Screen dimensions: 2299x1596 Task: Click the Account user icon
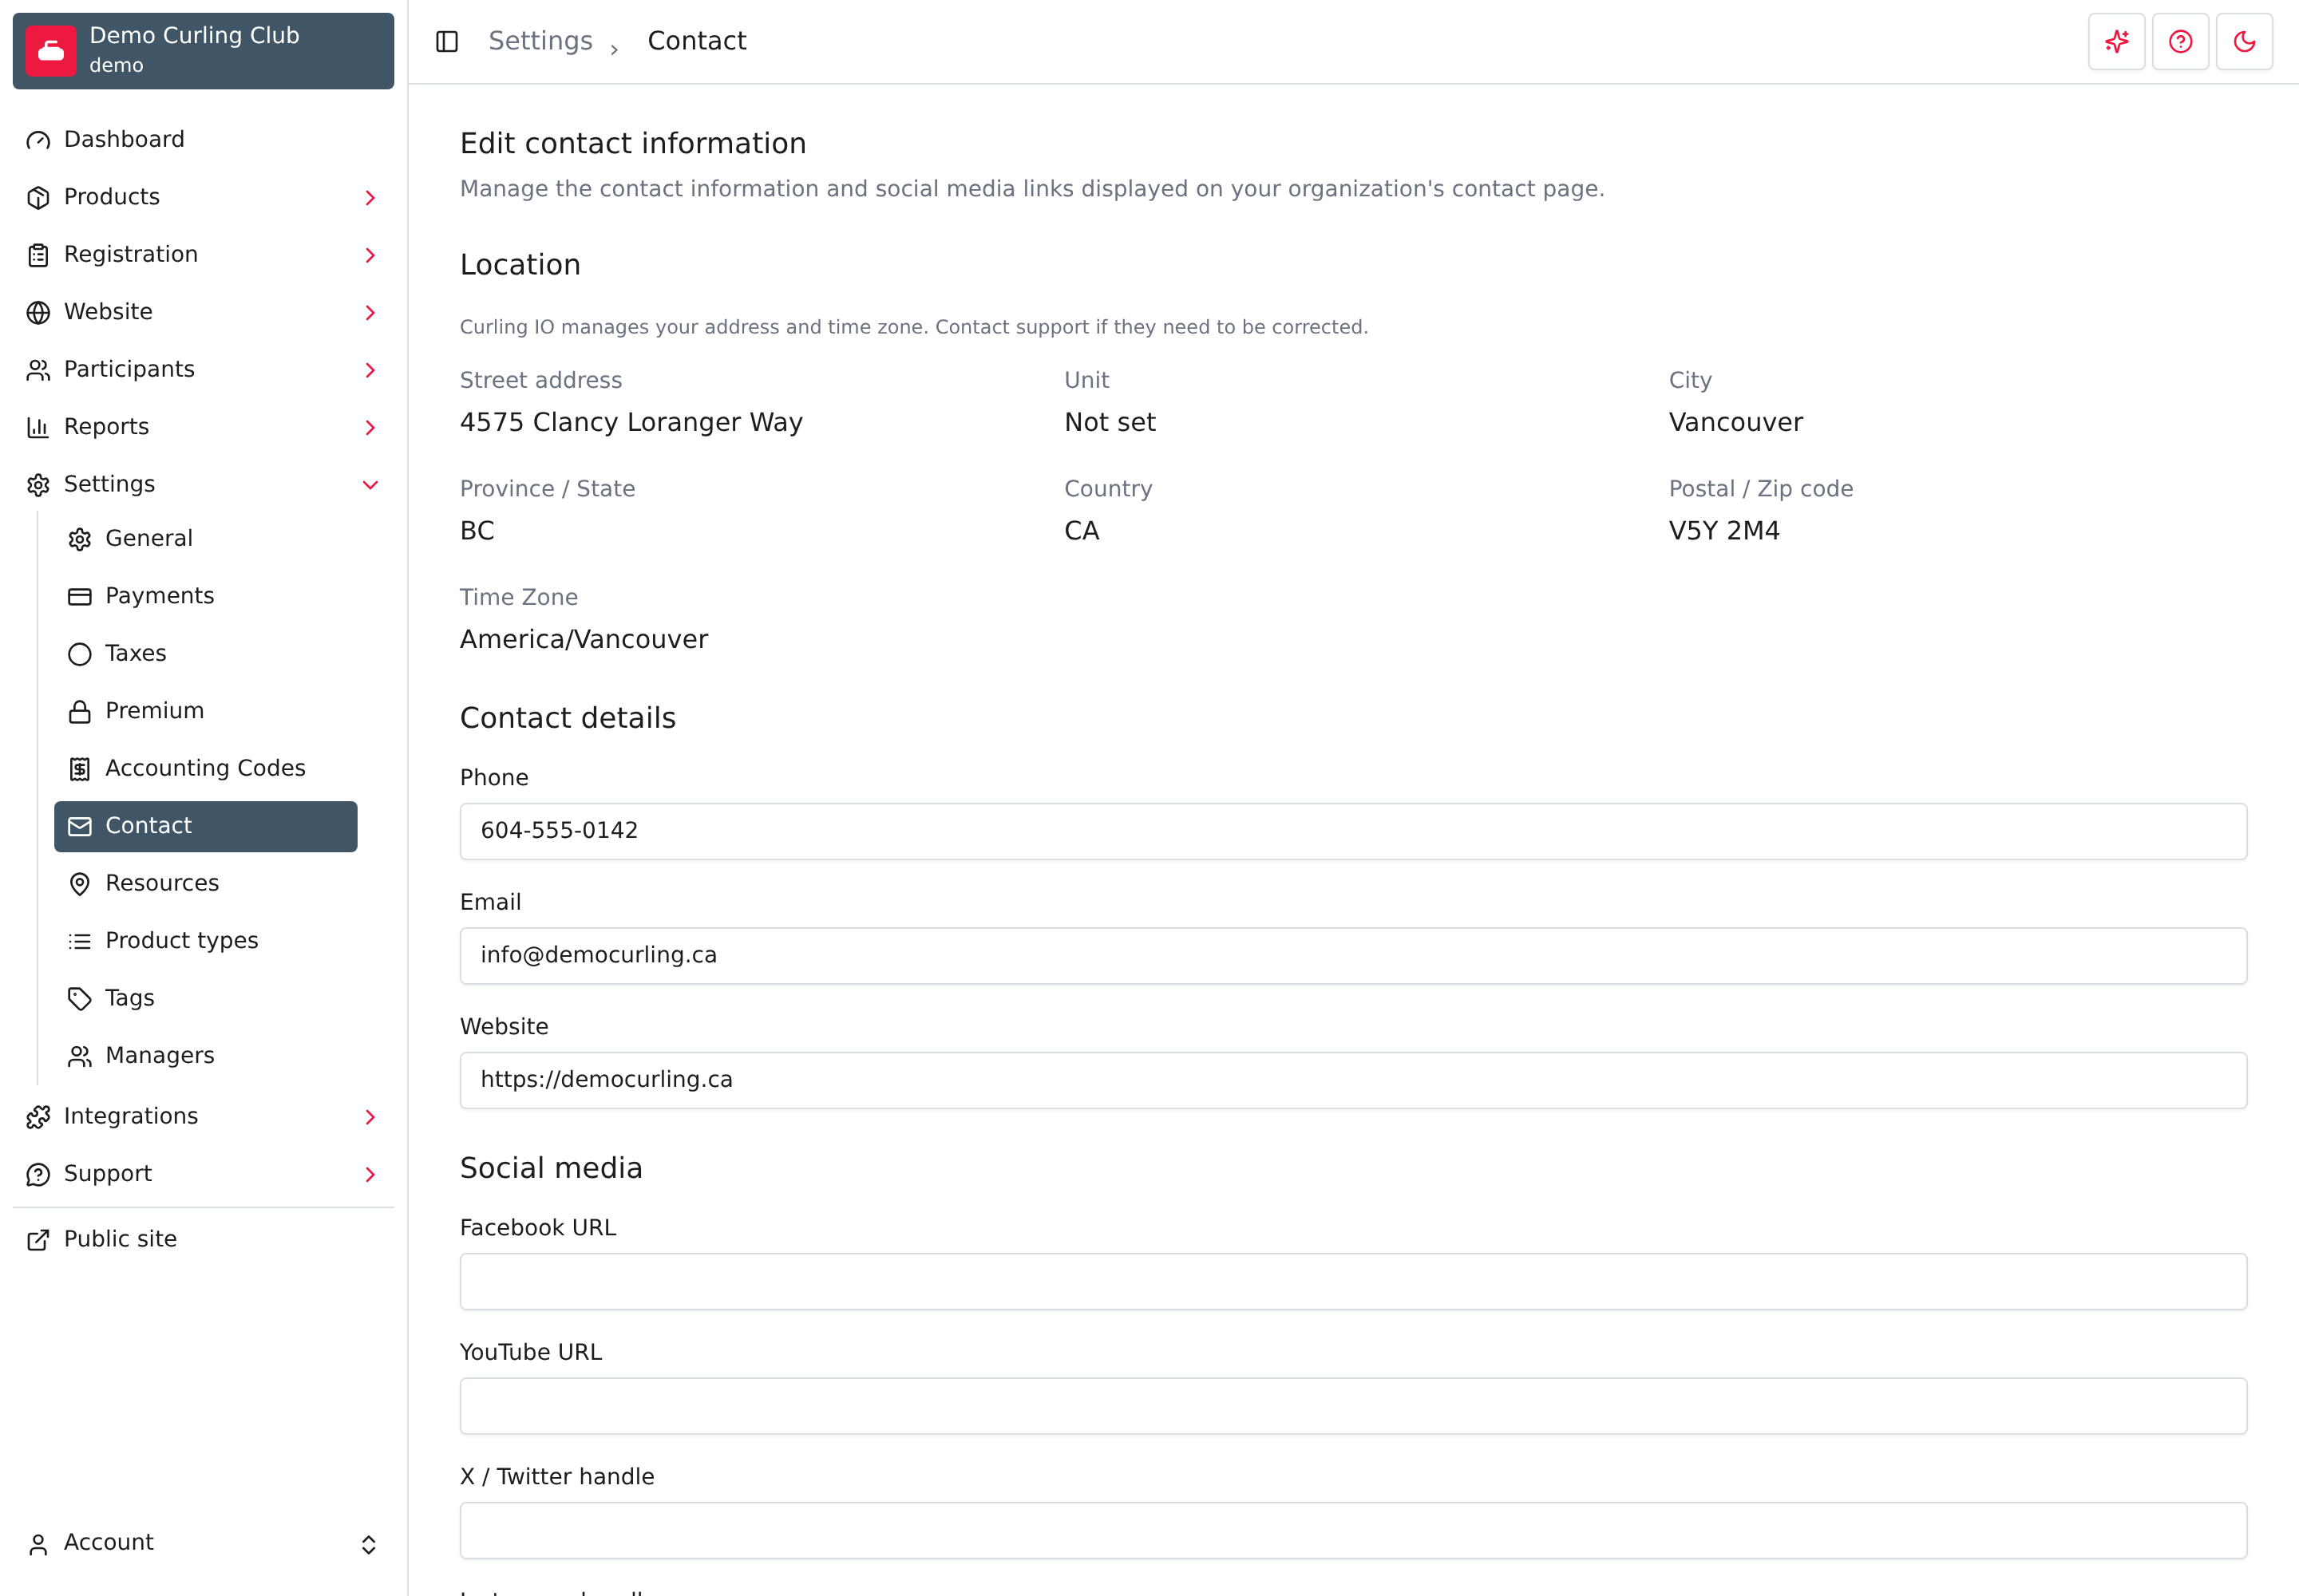(x=38, y=1544)
